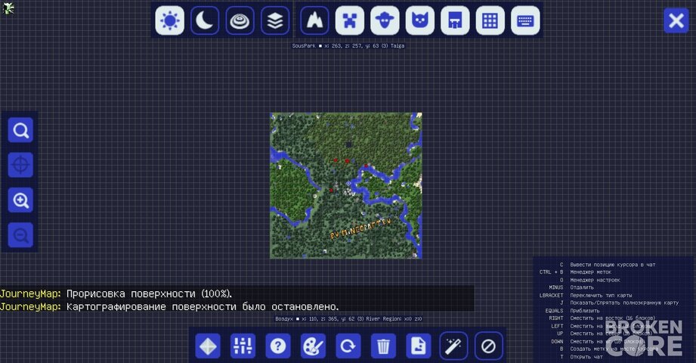696x363 pixels.
Task: Open the About/help question mark
Action: click(x=278, y=346)
